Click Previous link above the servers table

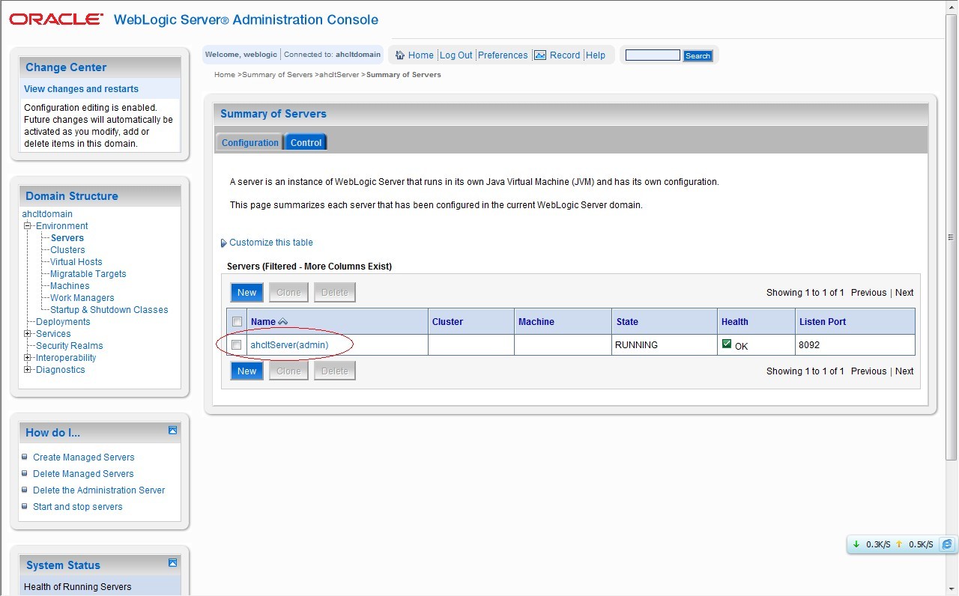869,293
